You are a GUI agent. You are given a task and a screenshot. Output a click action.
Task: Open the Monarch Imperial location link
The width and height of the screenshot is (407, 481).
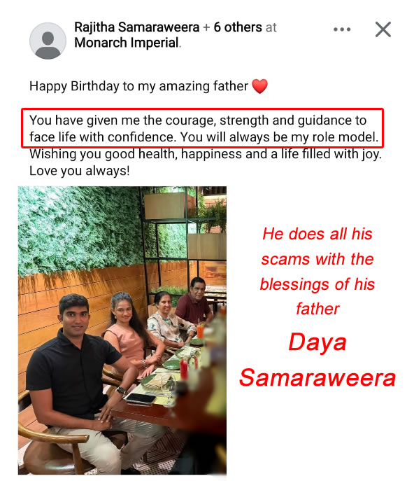(127, 43)
